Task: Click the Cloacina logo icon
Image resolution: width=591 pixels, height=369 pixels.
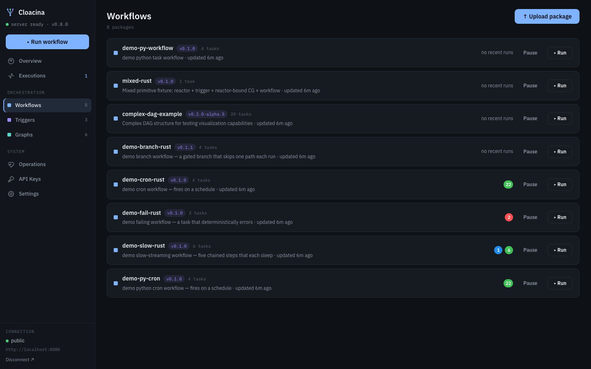Action: 10,12
